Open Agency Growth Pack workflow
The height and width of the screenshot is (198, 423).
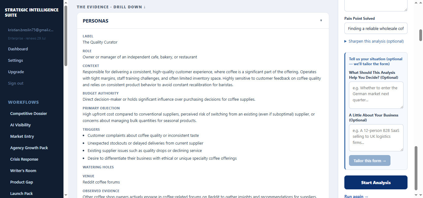[29, 148]
